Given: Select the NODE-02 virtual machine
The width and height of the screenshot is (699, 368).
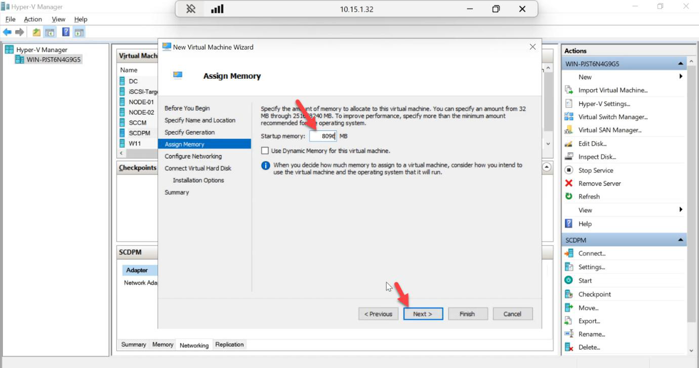Looking at the screenshot, I should [141, 112].
